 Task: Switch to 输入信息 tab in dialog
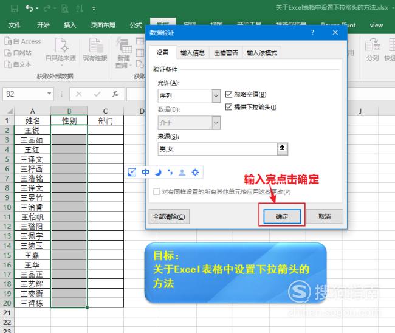tap(193, 53)
